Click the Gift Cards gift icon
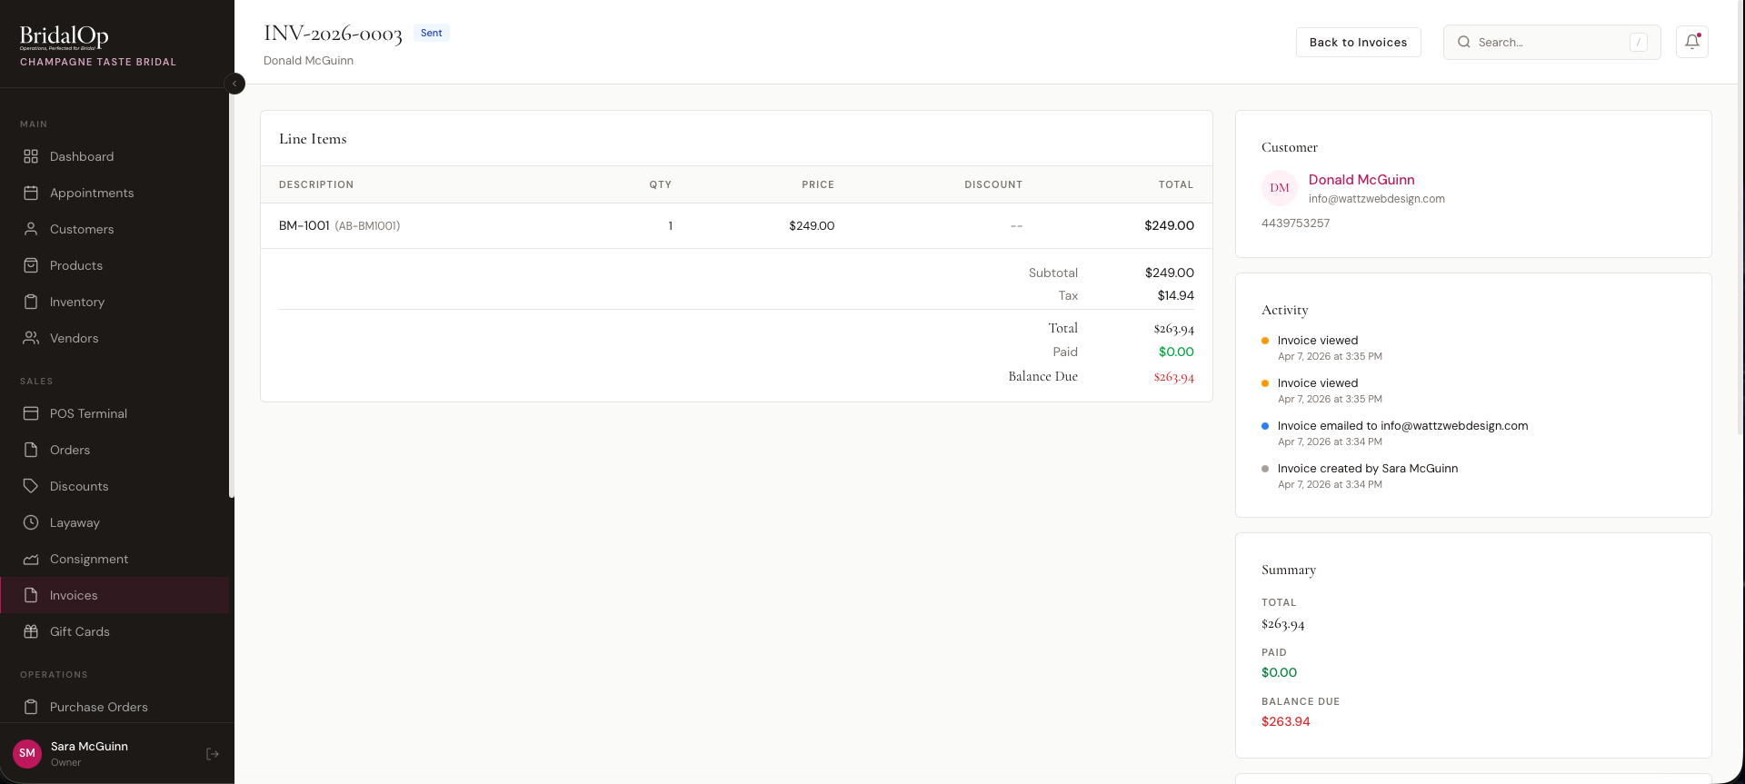 point(31,631)
